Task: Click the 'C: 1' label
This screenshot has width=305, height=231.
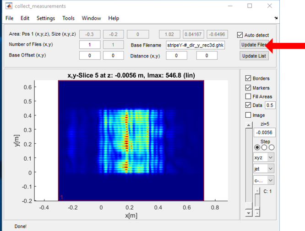Action: (x=267, y=191)
